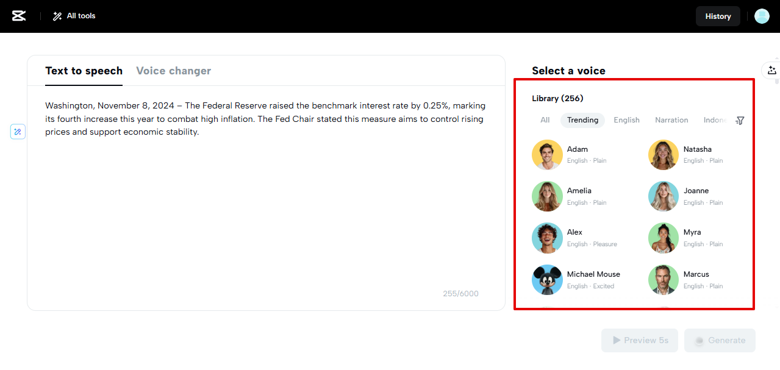Click the user profile avatar
The width and height of the screenshot is (780, 370).
point(762,16)
